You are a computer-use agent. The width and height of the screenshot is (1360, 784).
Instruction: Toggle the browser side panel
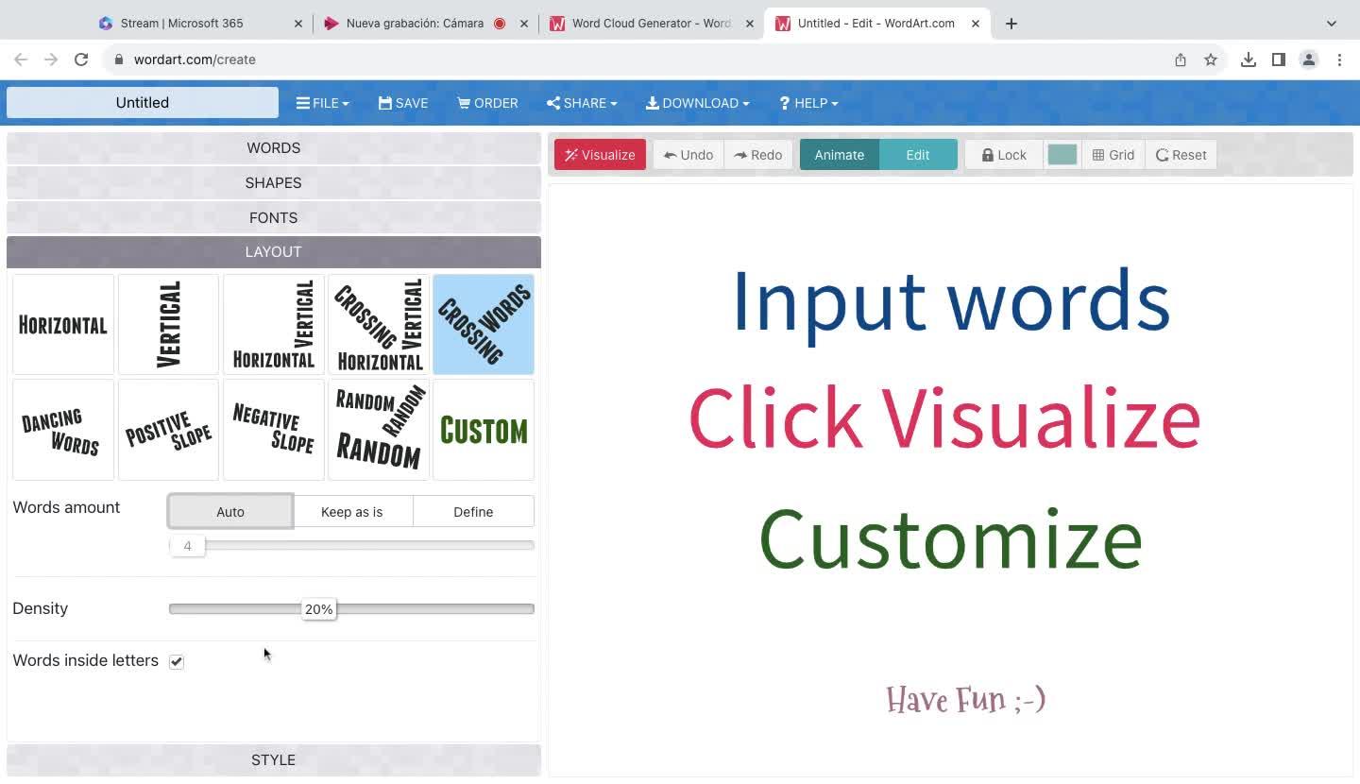tap(1279, 60)
